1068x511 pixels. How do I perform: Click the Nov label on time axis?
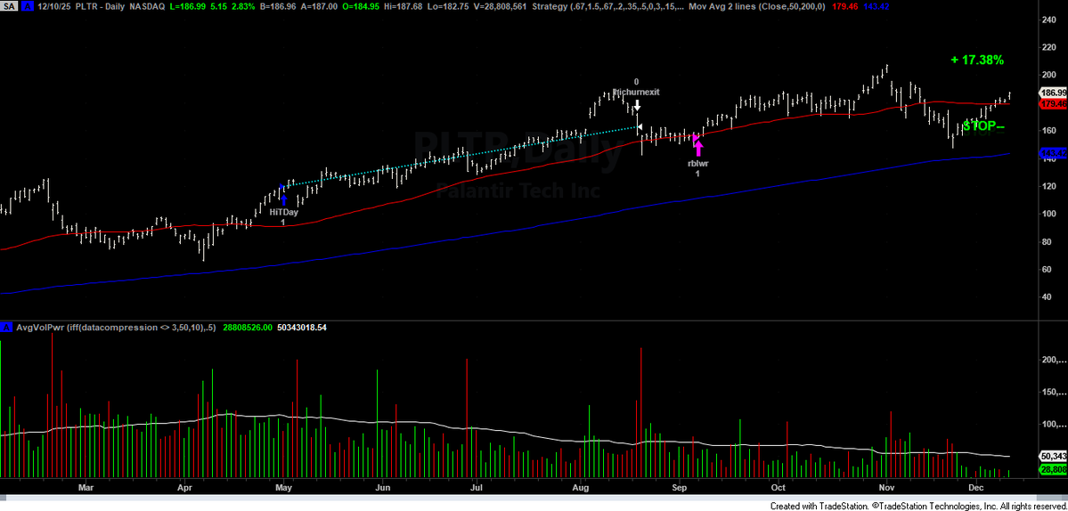click(886, 488)
